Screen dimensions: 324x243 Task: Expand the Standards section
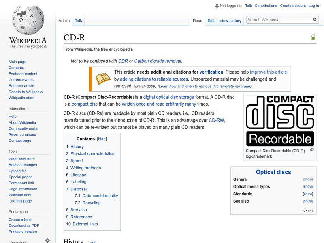308,194
